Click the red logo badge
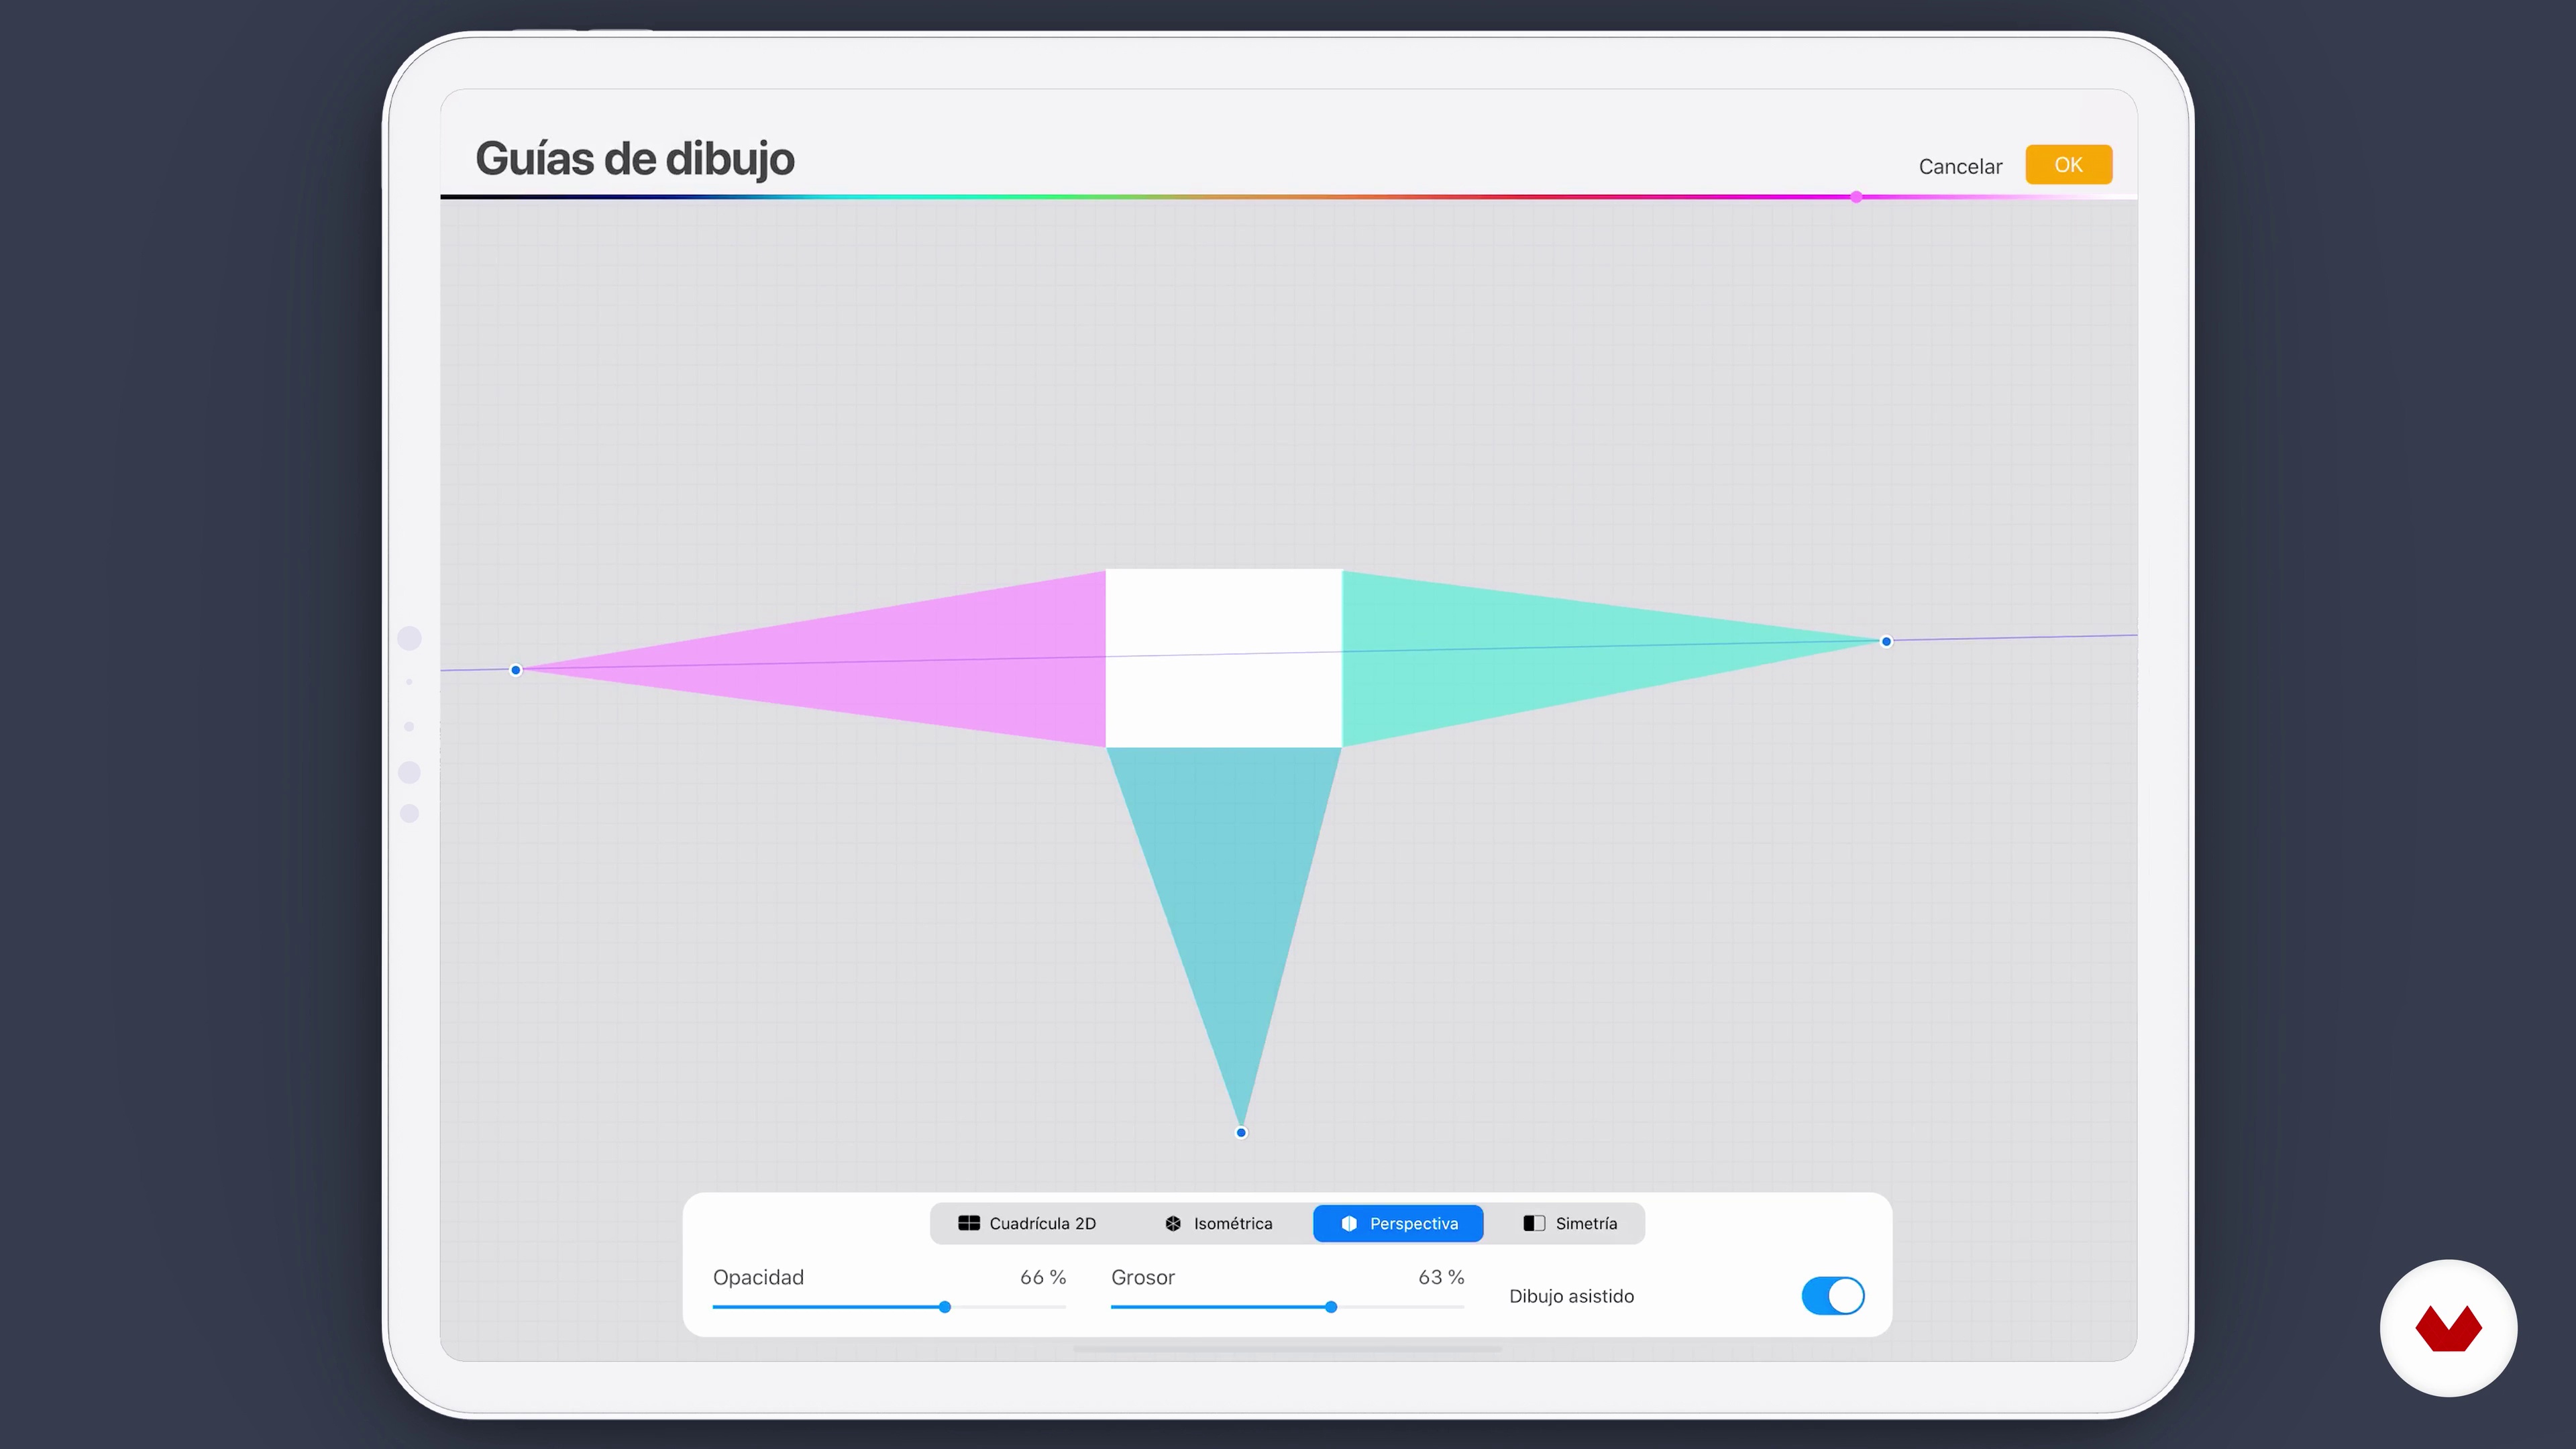 pos(2448,1328)
